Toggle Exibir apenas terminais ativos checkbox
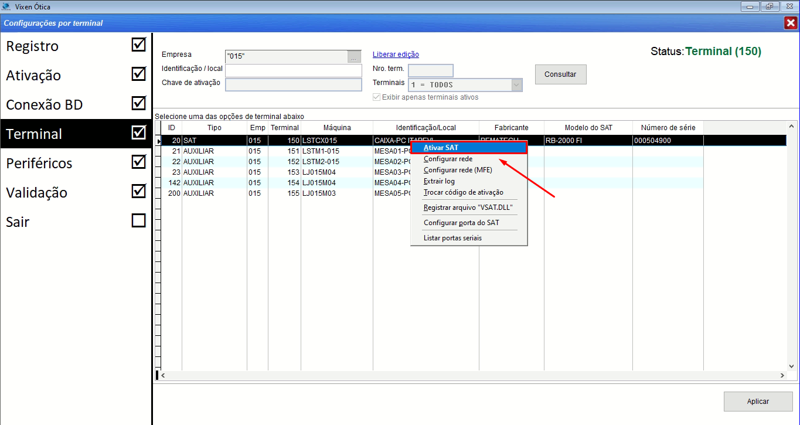The image size is (800, 425). [376, 97]
